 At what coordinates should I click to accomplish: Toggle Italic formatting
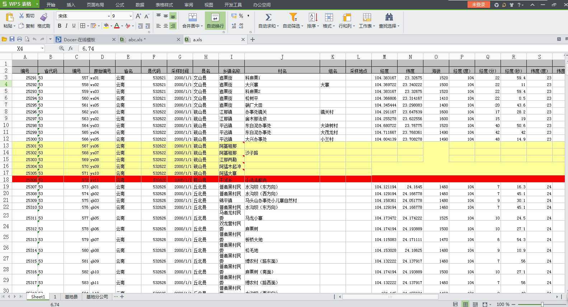click(x=67, y=26)
